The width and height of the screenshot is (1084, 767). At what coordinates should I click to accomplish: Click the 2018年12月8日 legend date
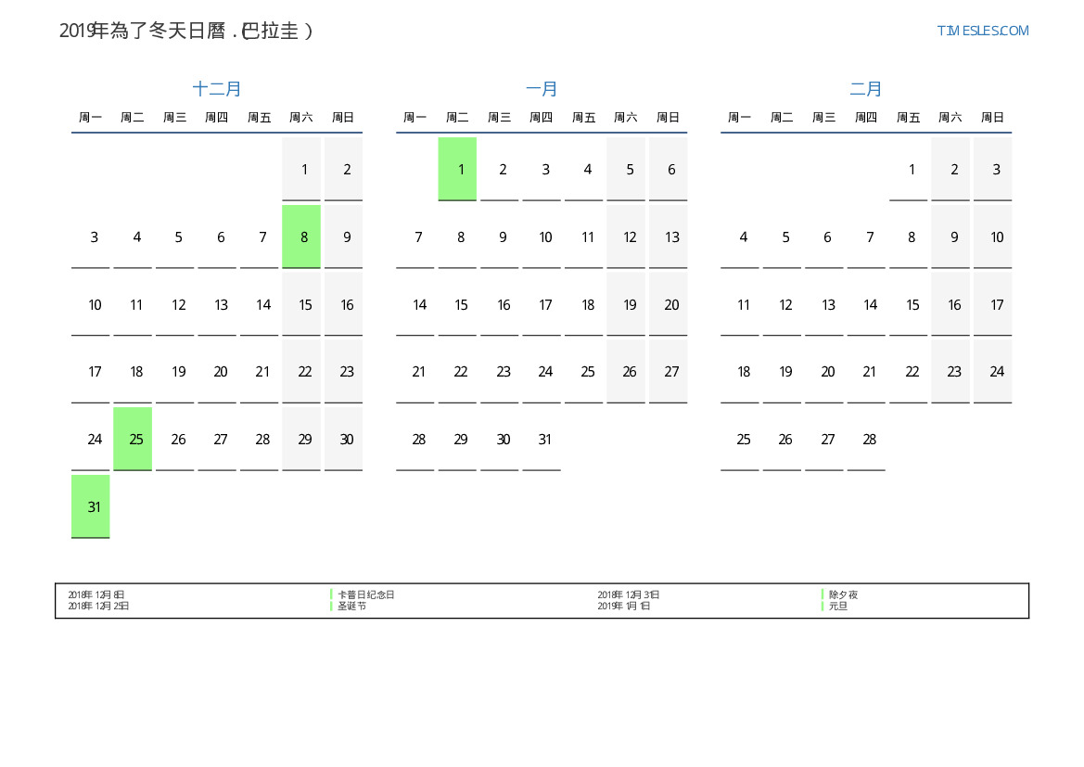click(96, 594)
